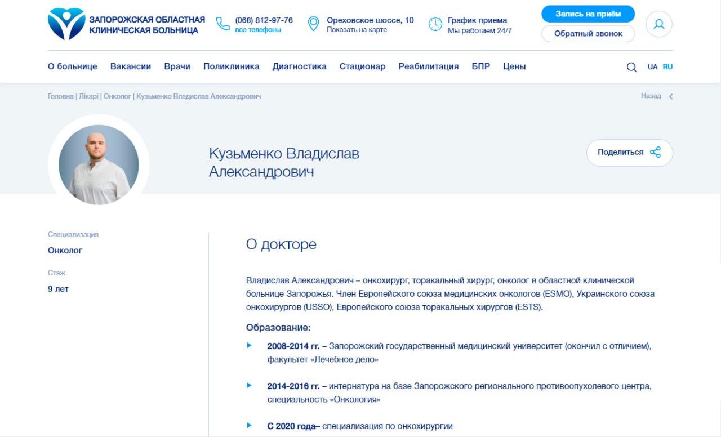Screen dimensions: 721x437
Task: Click the doctor name heading 'Кузьменко Владислав'
Action: (284, 154)
